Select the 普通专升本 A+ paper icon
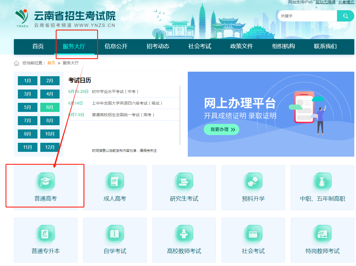The height and width of the screenshot is (266, 356). click(46, 234)
